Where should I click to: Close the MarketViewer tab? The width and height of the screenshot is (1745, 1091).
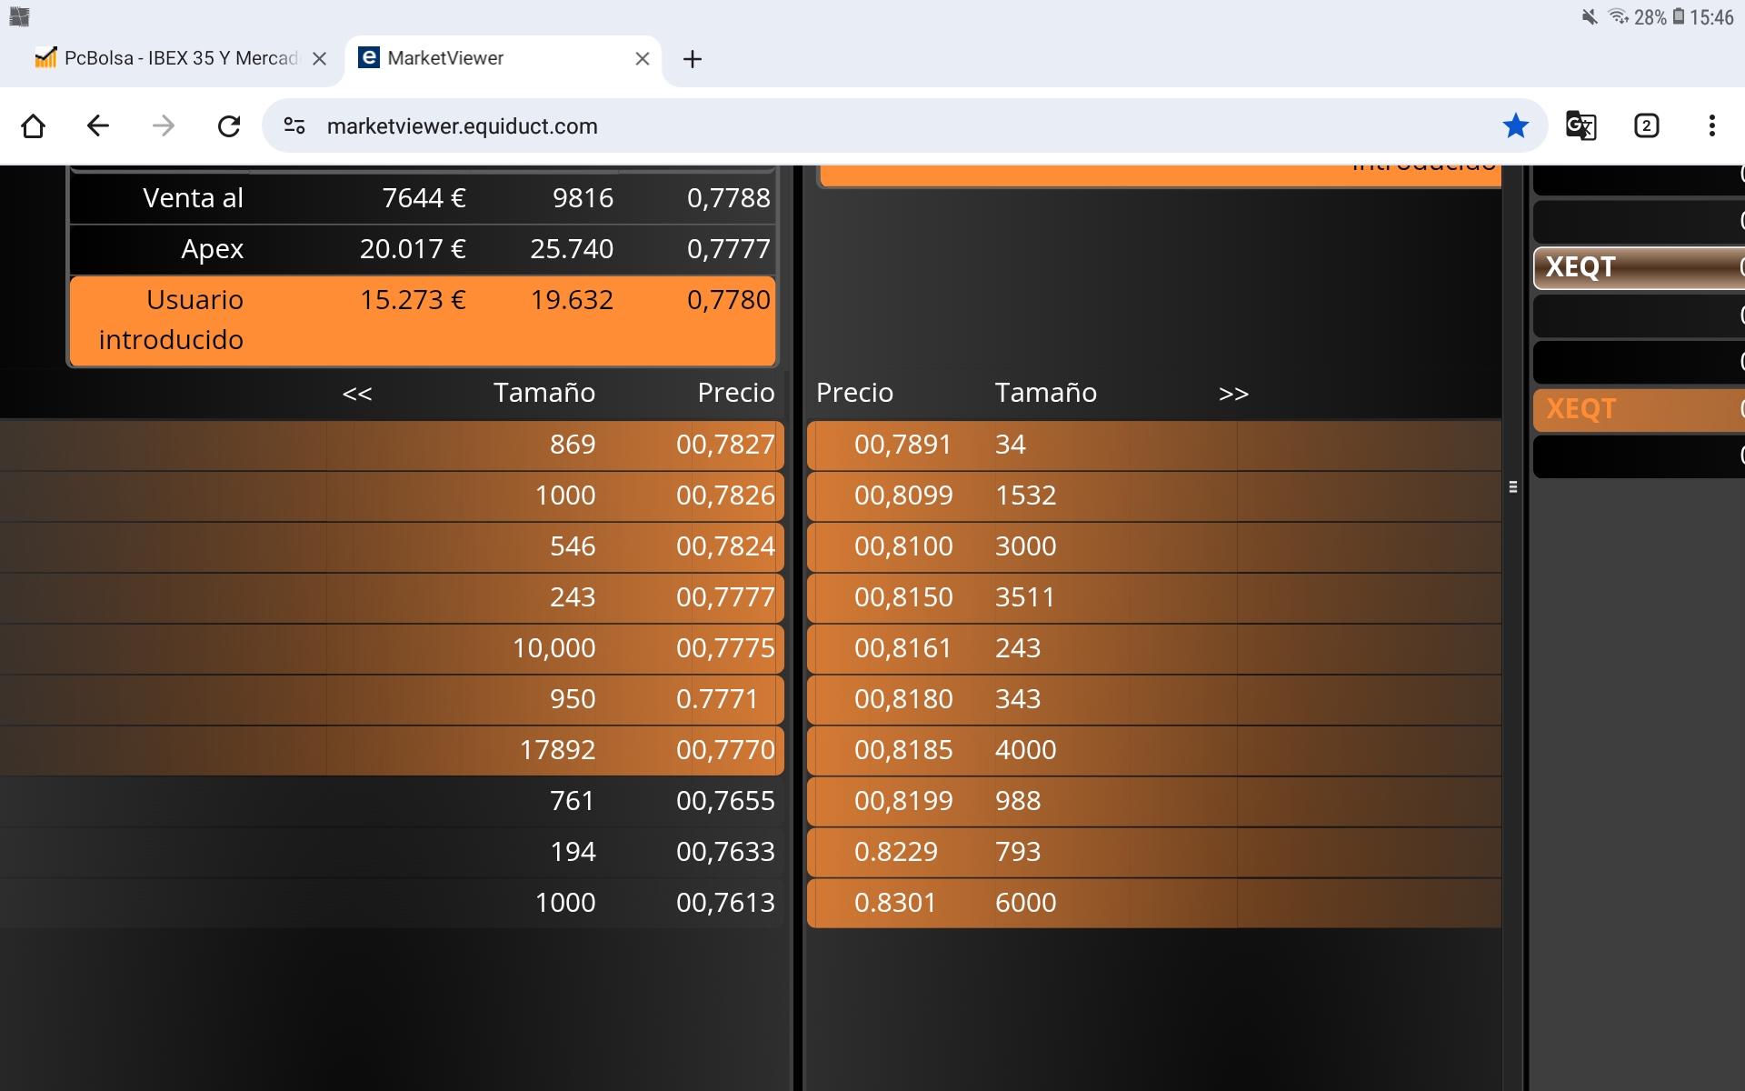click(x=643, y=59)
